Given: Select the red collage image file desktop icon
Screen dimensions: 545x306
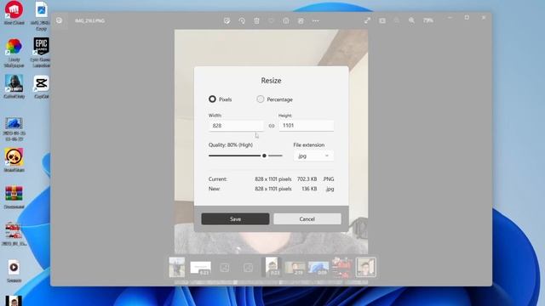Looking at the screenshot, I should tap(14, 234).
